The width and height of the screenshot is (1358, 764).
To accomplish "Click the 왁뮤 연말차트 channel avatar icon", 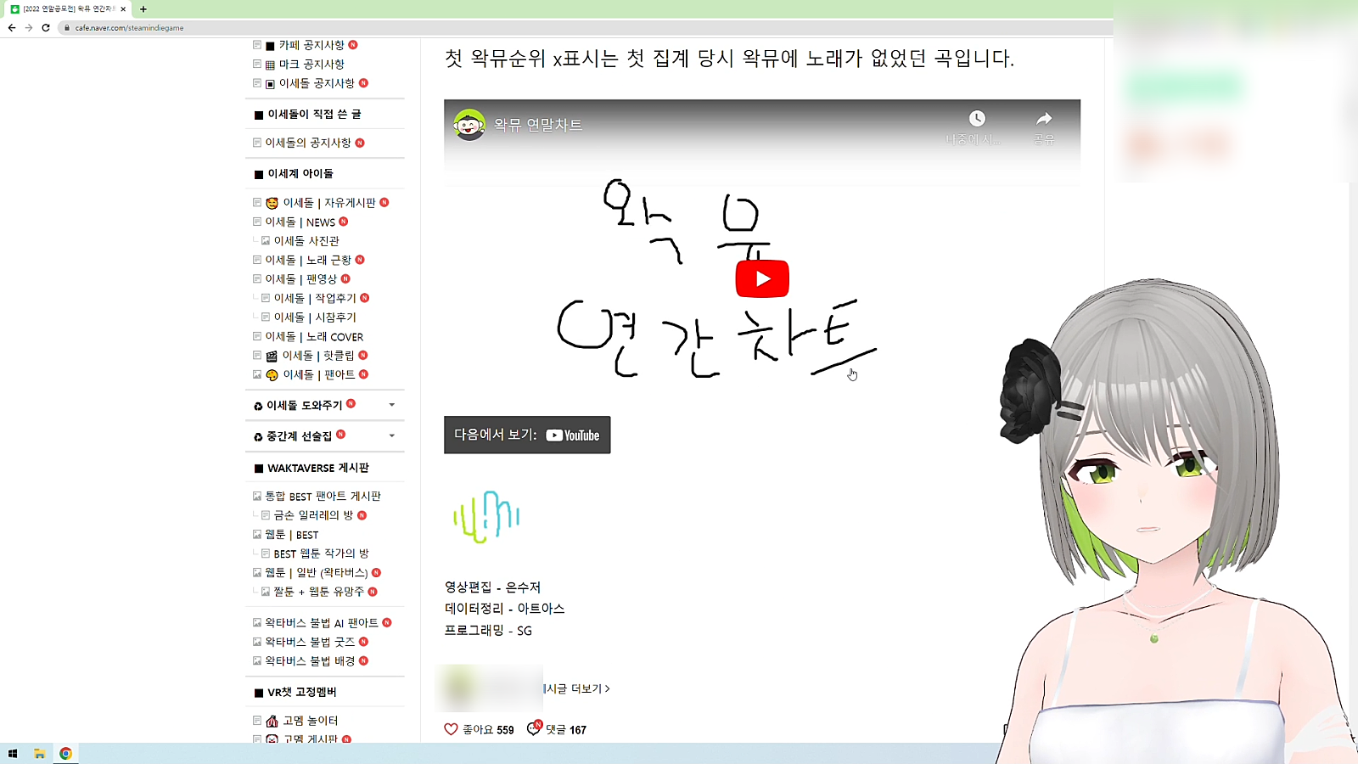I will click(x=469, y=125).
